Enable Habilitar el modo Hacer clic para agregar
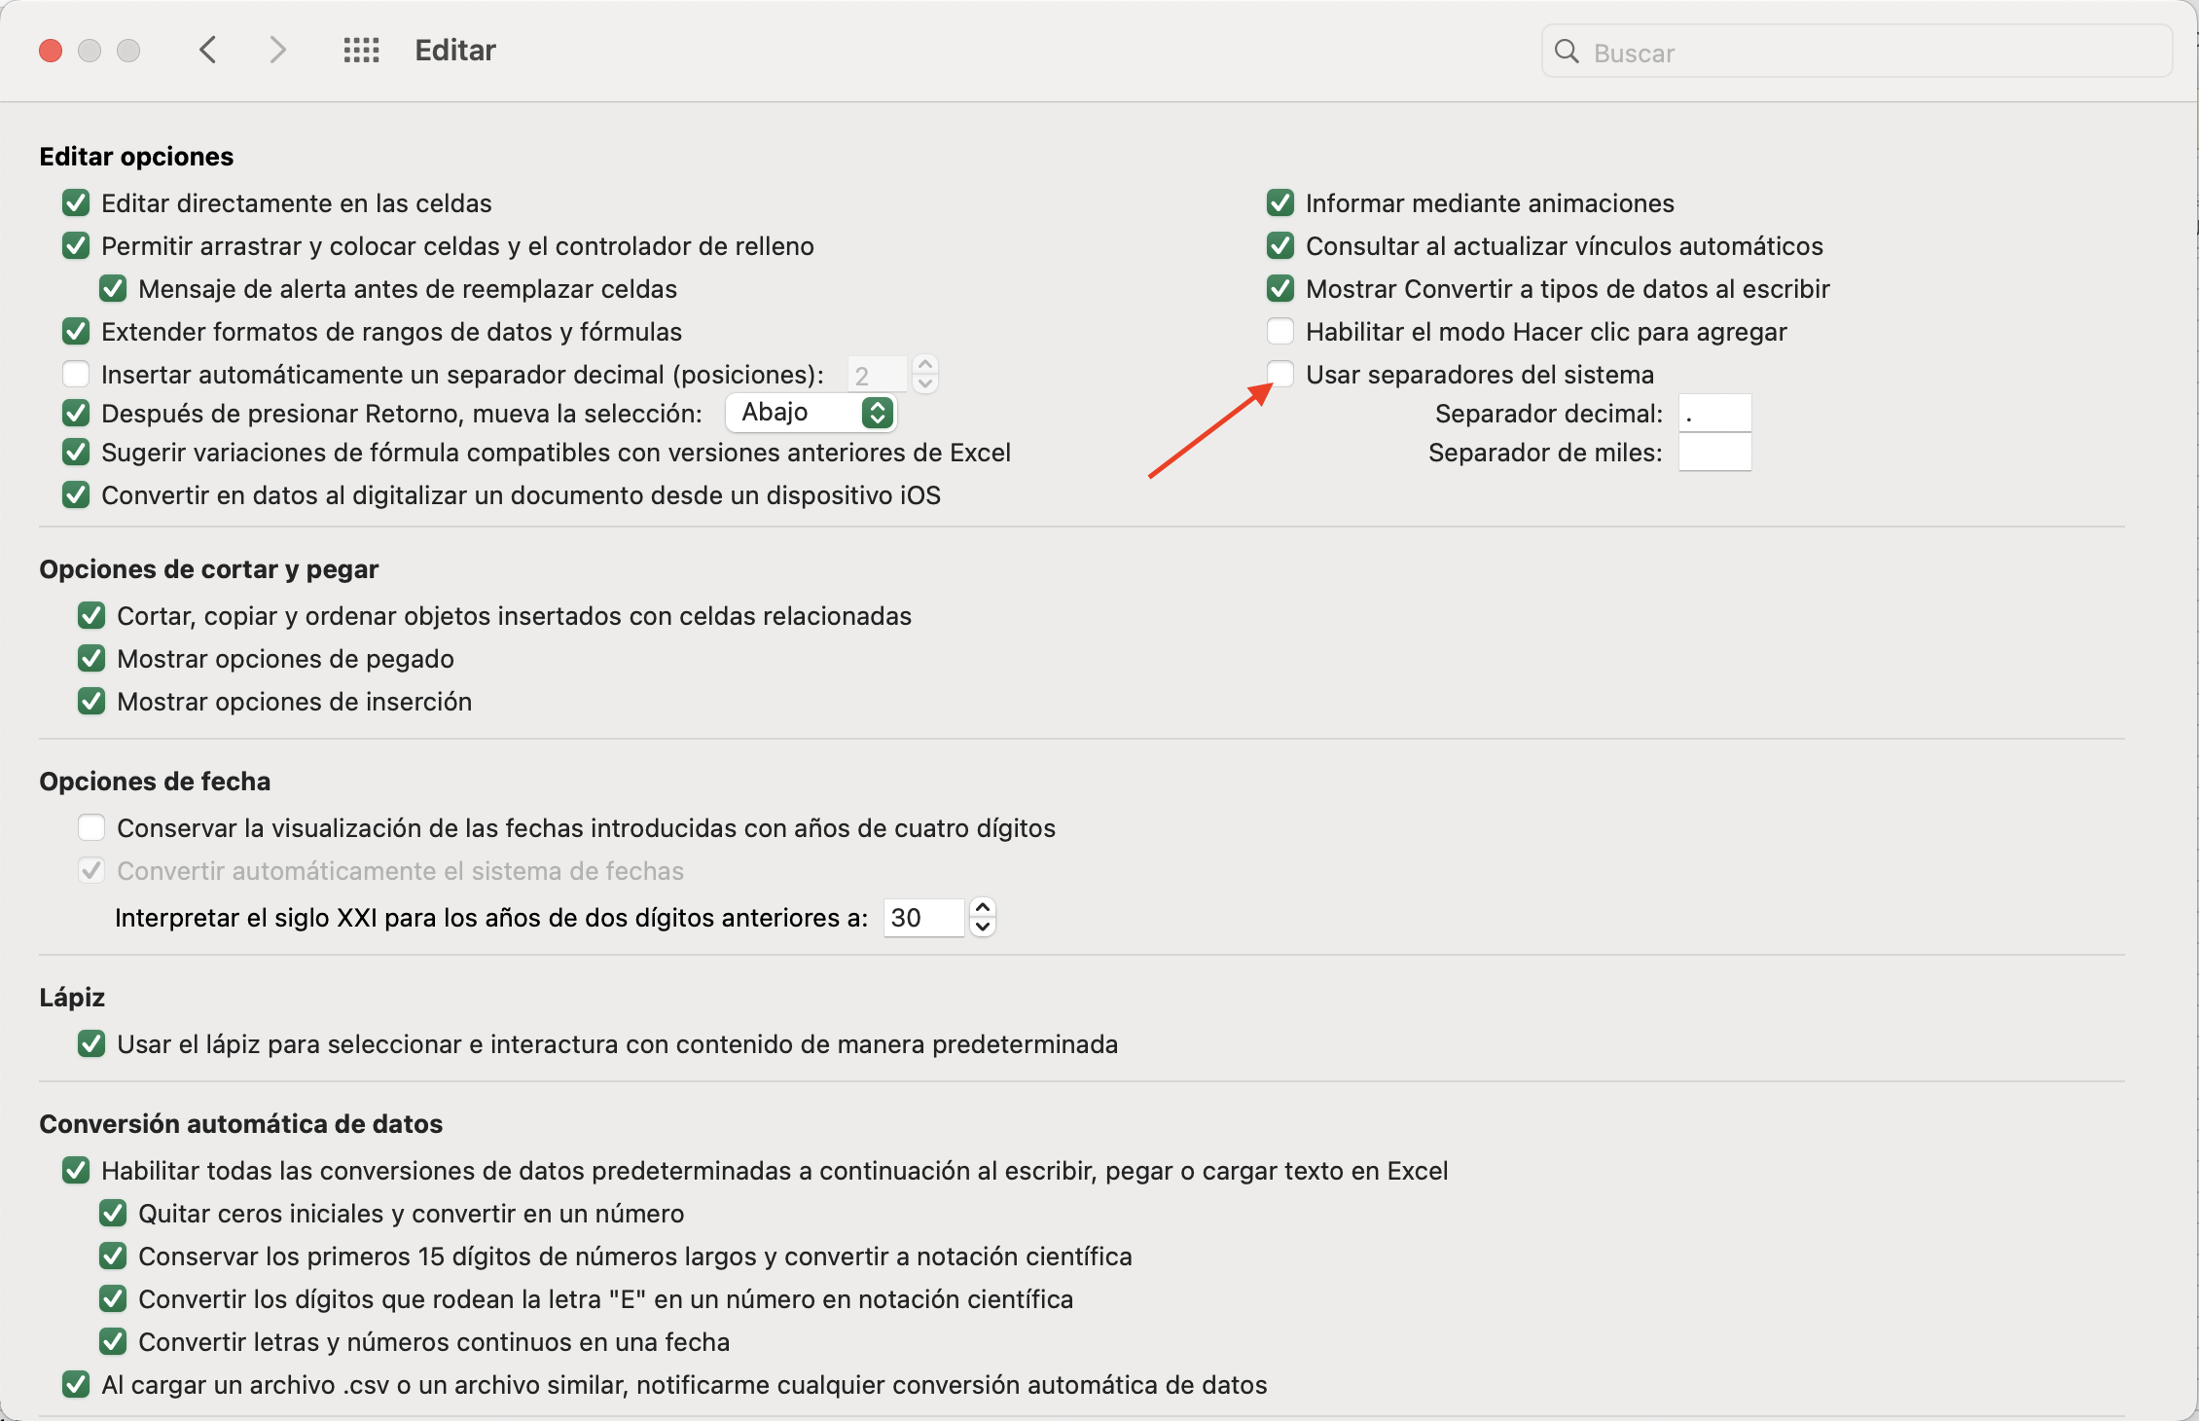The image size is (2199, 1421). [1280, 331]
